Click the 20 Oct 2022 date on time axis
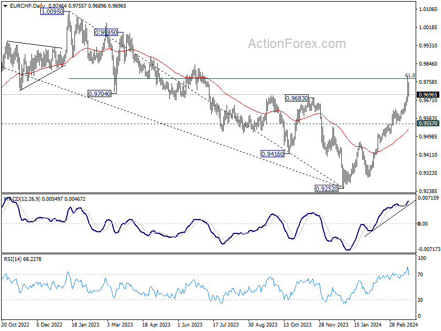The width and height of the screenshot is (441, 331). point(15,324)
